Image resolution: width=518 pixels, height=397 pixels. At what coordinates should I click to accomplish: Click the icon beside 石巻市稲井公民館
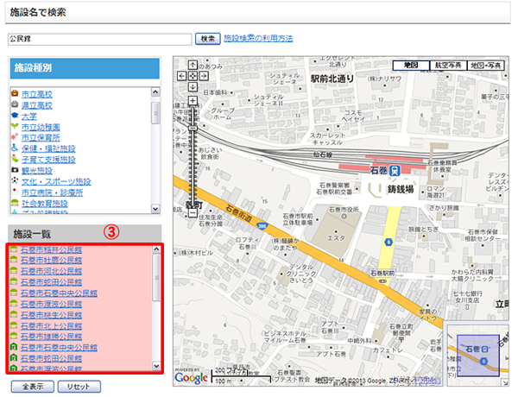14,249
